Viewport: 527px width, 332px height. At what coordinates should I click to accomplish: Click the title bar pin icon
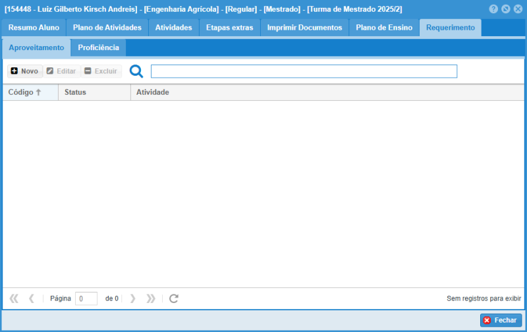pyautogui.click(x=505, y=9)
